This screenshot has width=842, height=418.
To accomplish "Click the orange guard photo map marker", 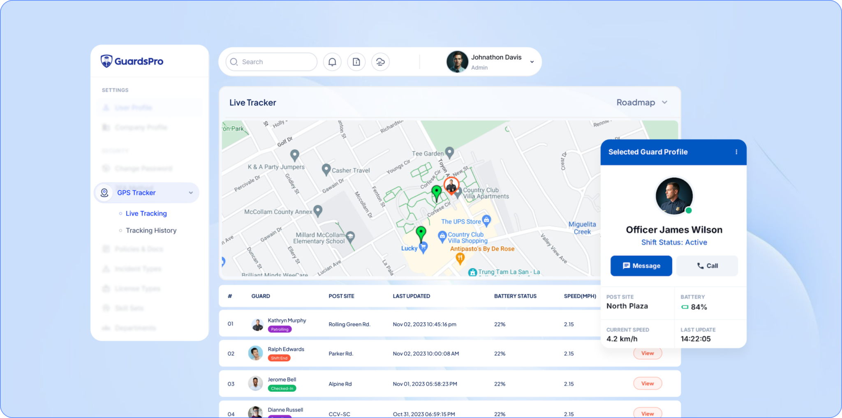I will tap(451, 185).
